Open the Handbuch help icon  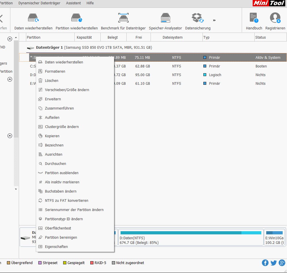pos(254,20)
